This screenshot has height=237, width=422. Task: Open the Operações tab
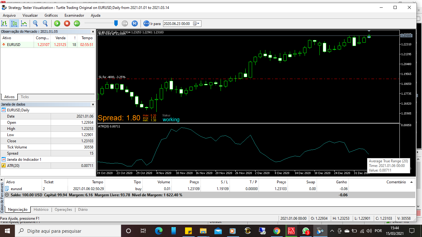pyautogui.click(x=63, y=210)
